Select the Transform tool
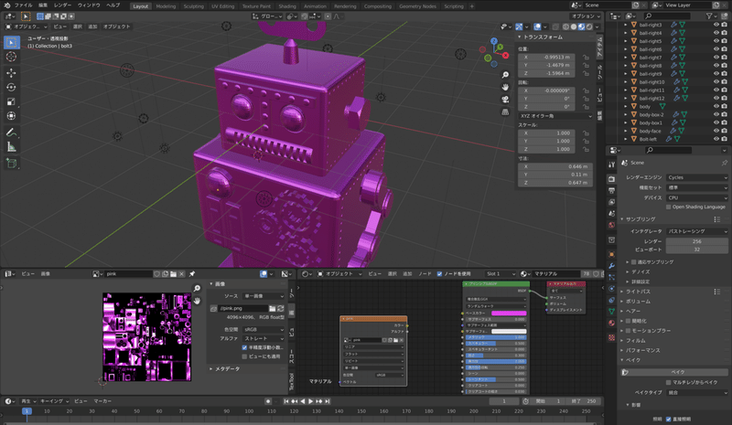This screenshot has width=732, height=425. click(11, 116)
